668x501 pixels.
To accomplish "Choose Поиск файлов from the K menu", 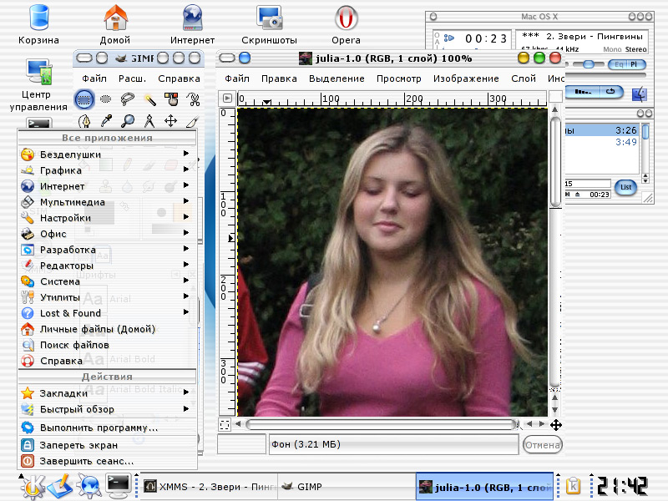I will tap(108, 345).
